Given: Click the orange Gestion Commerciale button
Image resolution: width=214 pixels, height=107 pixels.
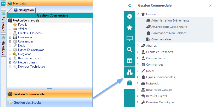Looking at the screenshot, I should tap(29, 94).
